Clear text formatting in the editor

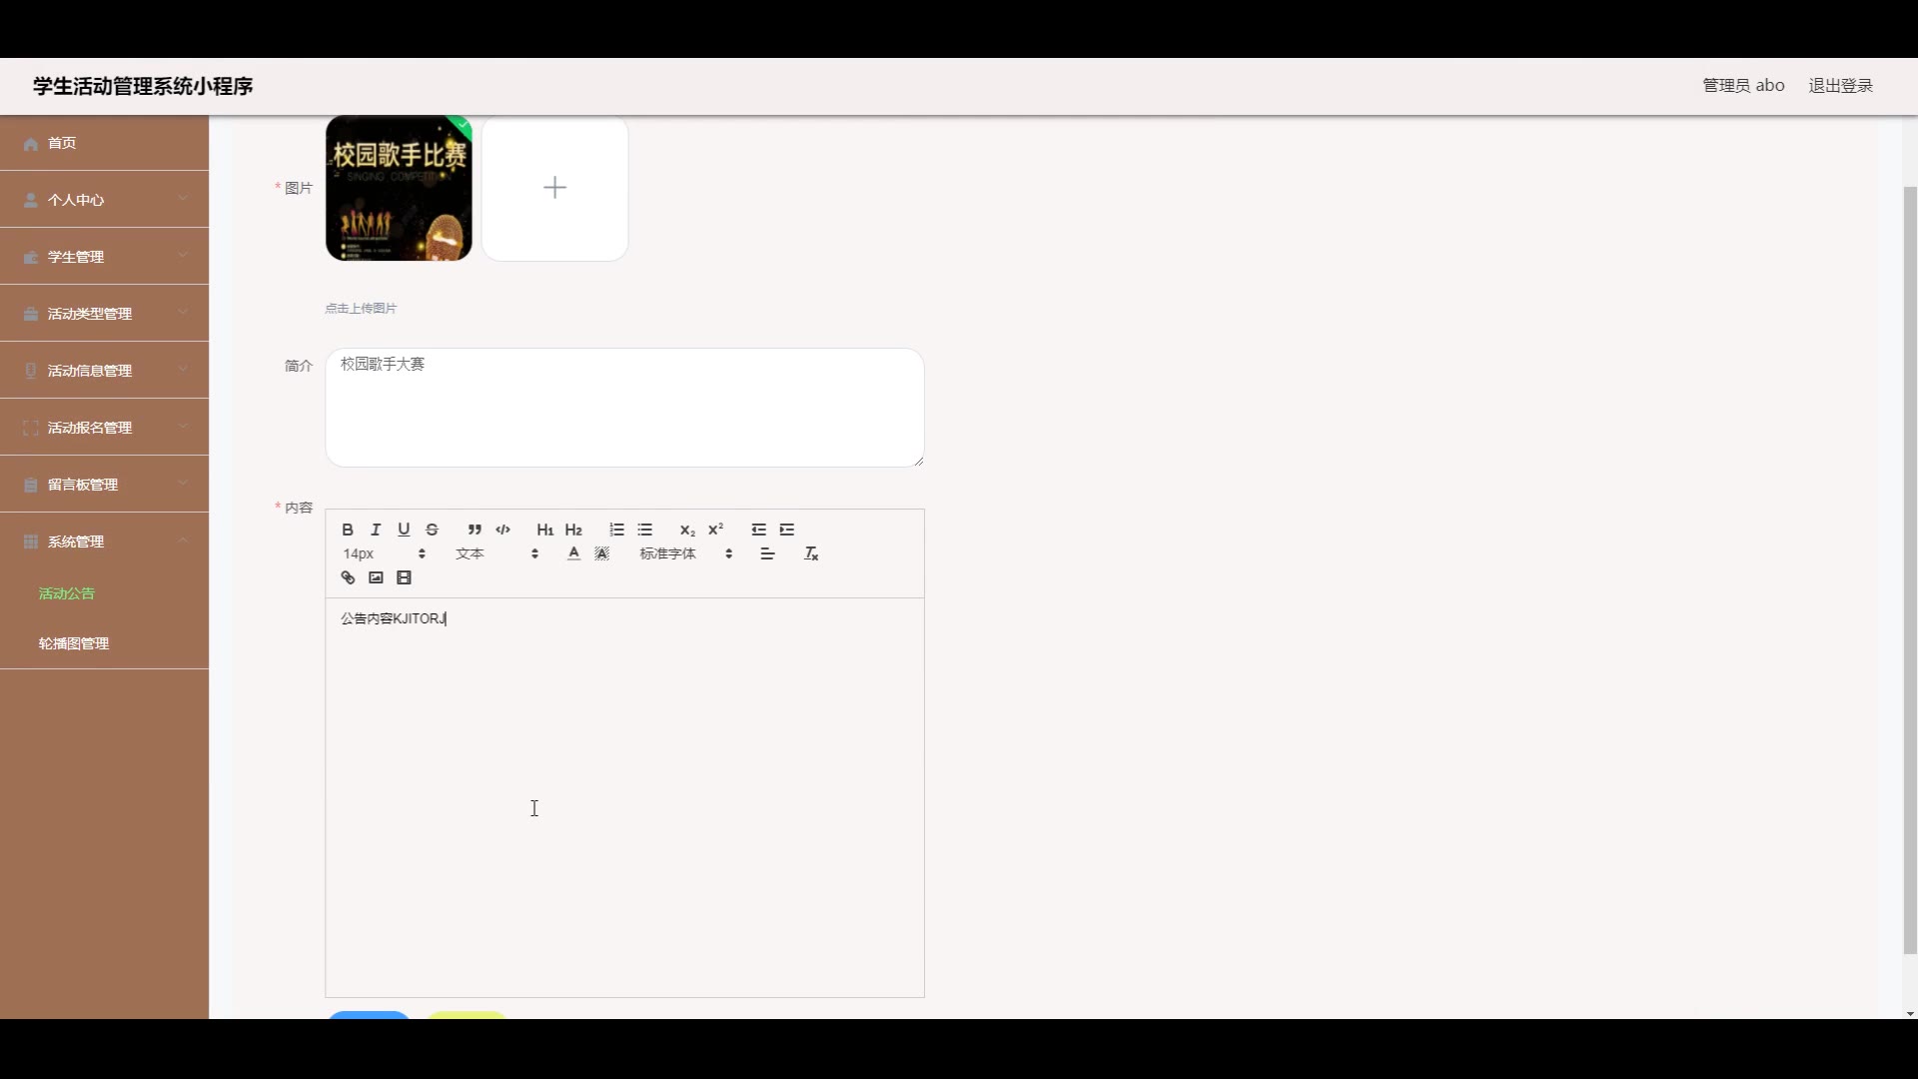pyautogui.click(x=811, y=553)
